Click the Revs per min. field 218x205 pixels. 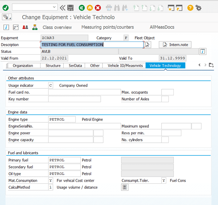click(171, 133)
